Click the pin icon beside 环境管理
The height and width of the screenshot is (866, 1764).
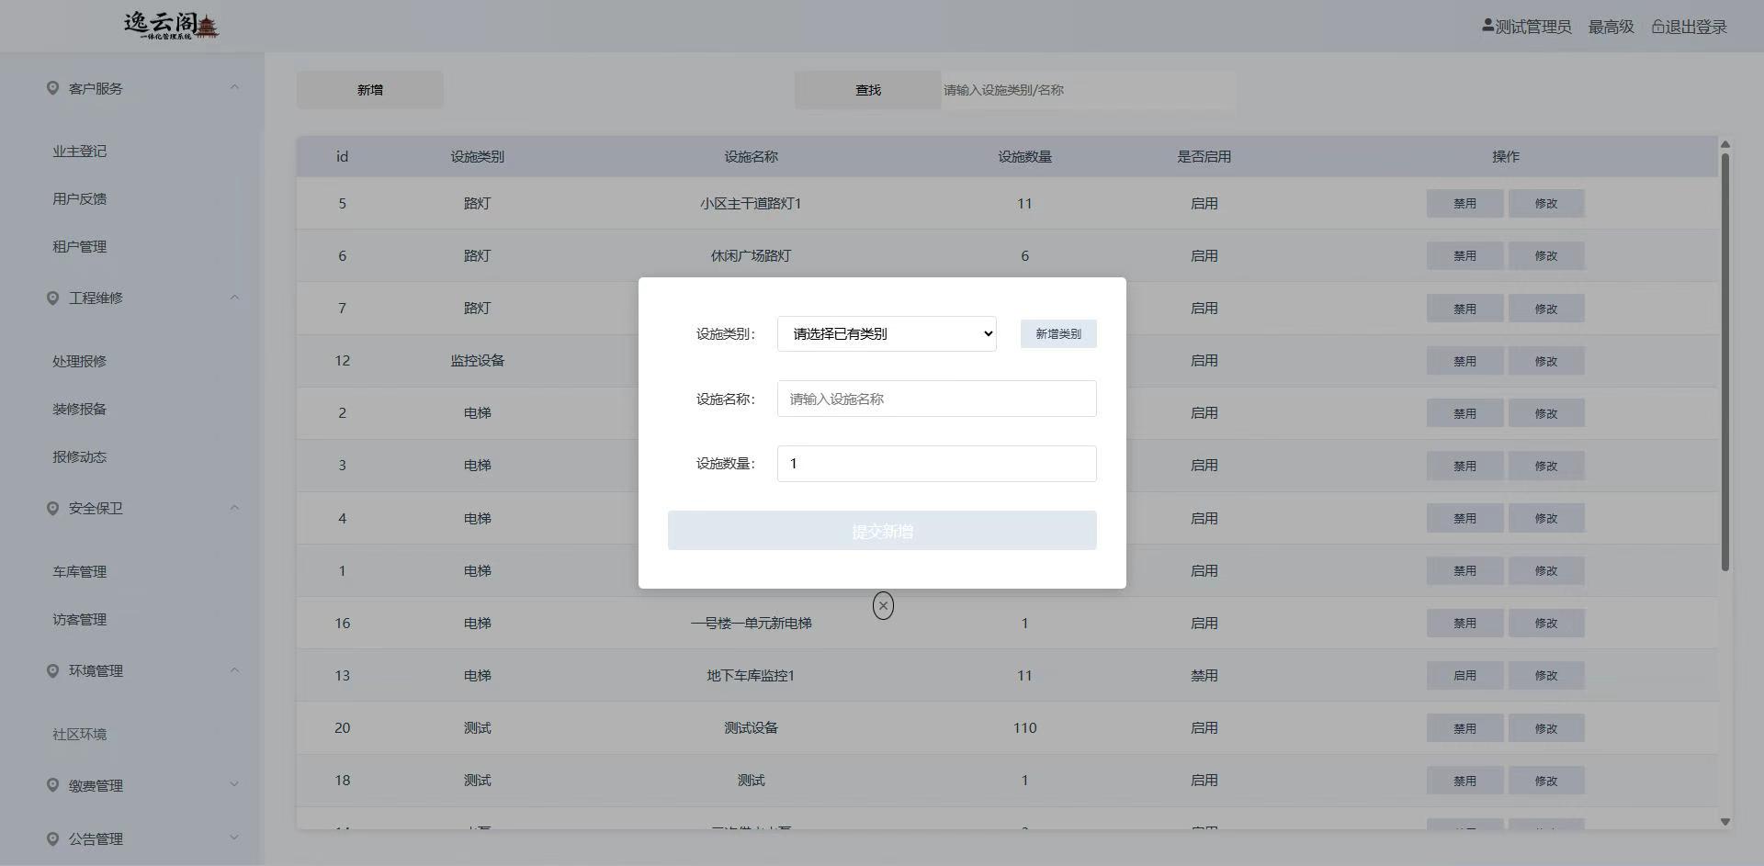click(x=52, y=670)
